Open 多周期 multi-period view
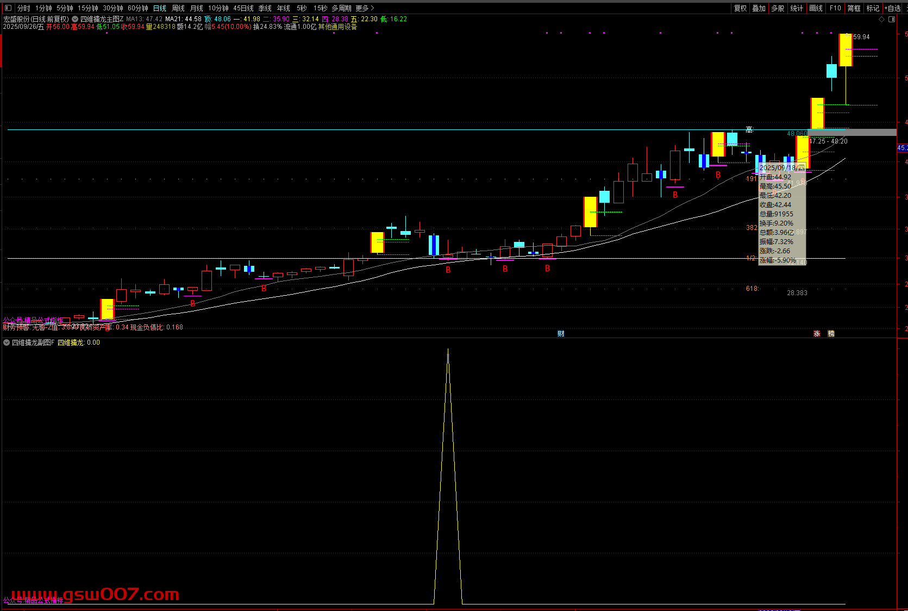The image size is (908, 611). click(342, 8)
